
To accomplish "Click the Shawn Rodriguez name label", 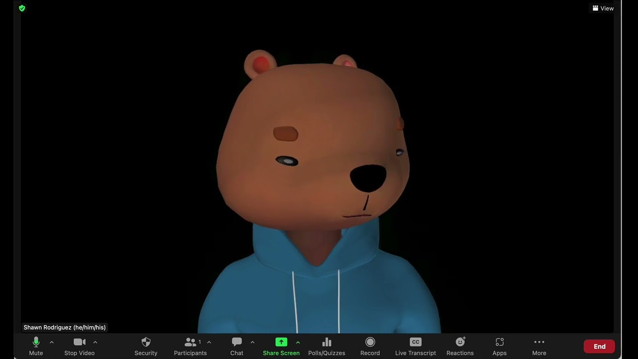I will click(x=65, y=328).
